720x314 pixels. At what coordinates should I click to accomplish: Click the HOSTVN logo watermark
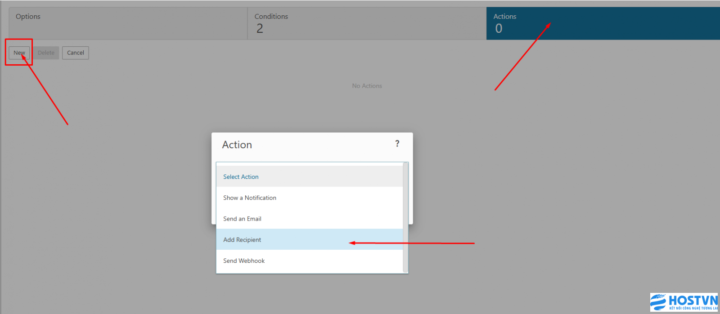(684, 302)
